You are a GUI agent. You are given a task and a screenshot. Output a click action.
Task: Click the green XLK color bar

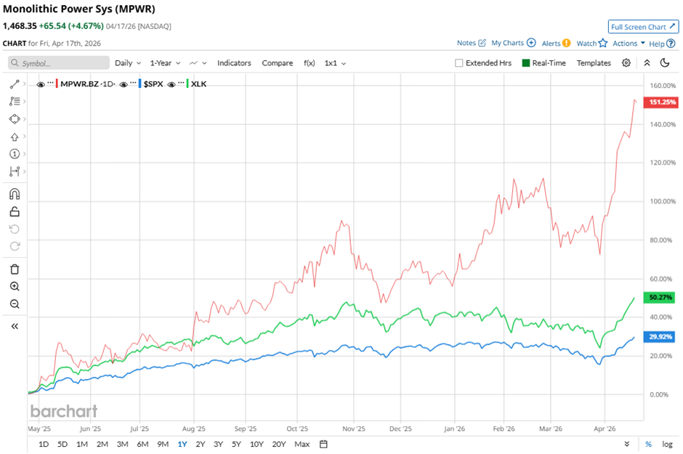click(187, 84)
